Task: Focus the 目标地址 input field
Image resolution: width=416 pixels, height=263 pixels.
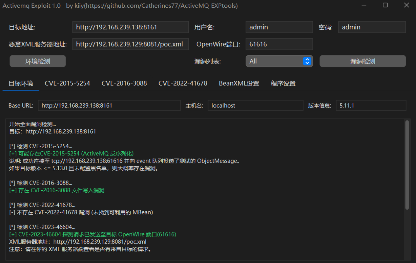Action: point(130,27)
